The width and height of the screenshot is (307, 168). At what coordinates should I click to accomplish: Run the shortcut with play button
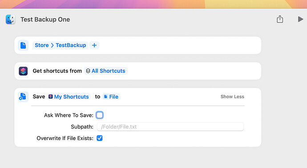(300, 19)
